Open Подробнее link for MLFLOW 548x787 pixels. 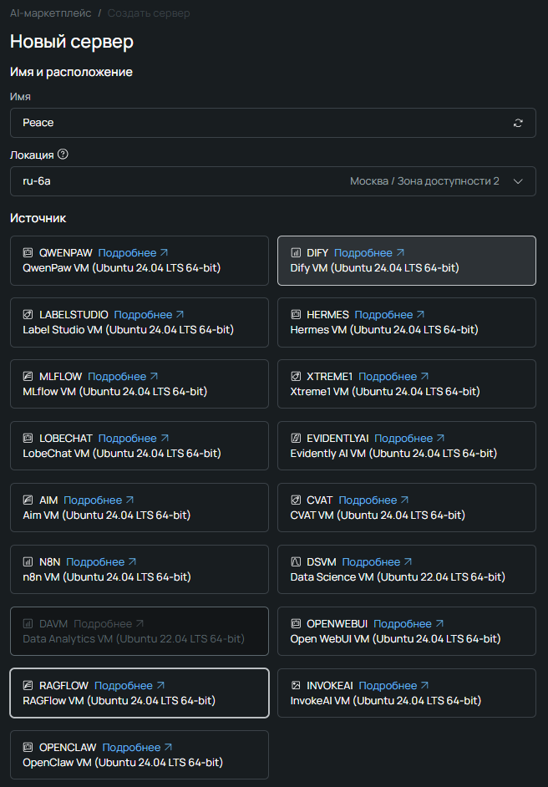[123, 377]
